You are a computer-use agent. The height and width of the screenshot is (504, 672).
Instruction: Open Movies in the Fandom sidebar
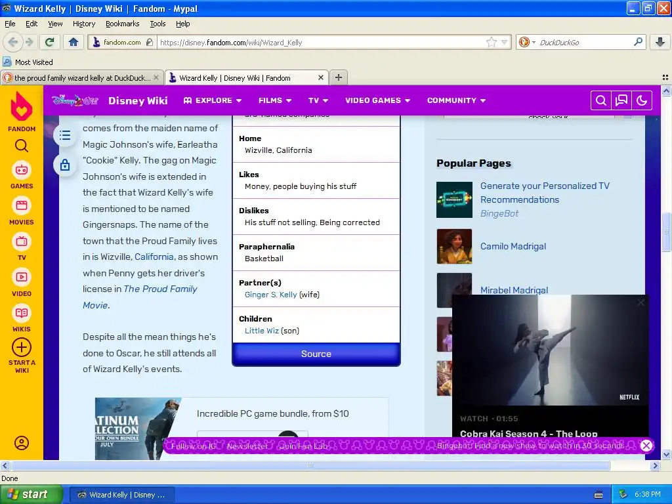click(22, 211)
